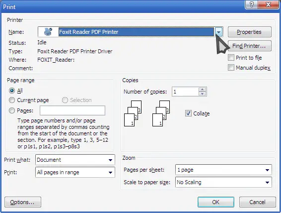Click Foxit Reader PDF Printer Driver text
Image resolution: width=281 pixels, height=213 pixels.
75,51
